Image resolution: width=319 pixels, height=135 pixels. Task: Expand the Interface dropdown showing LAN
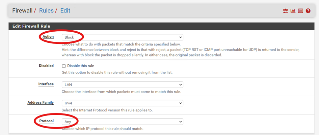pos(122,85)
